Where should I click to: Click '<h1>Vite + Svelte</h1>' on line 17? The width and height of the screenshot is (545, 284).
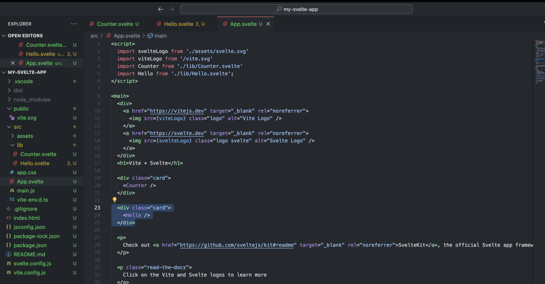[x=150, y=163]
